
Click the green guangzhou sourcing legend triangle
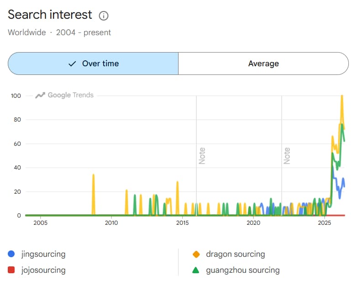[x=196, y=270]
